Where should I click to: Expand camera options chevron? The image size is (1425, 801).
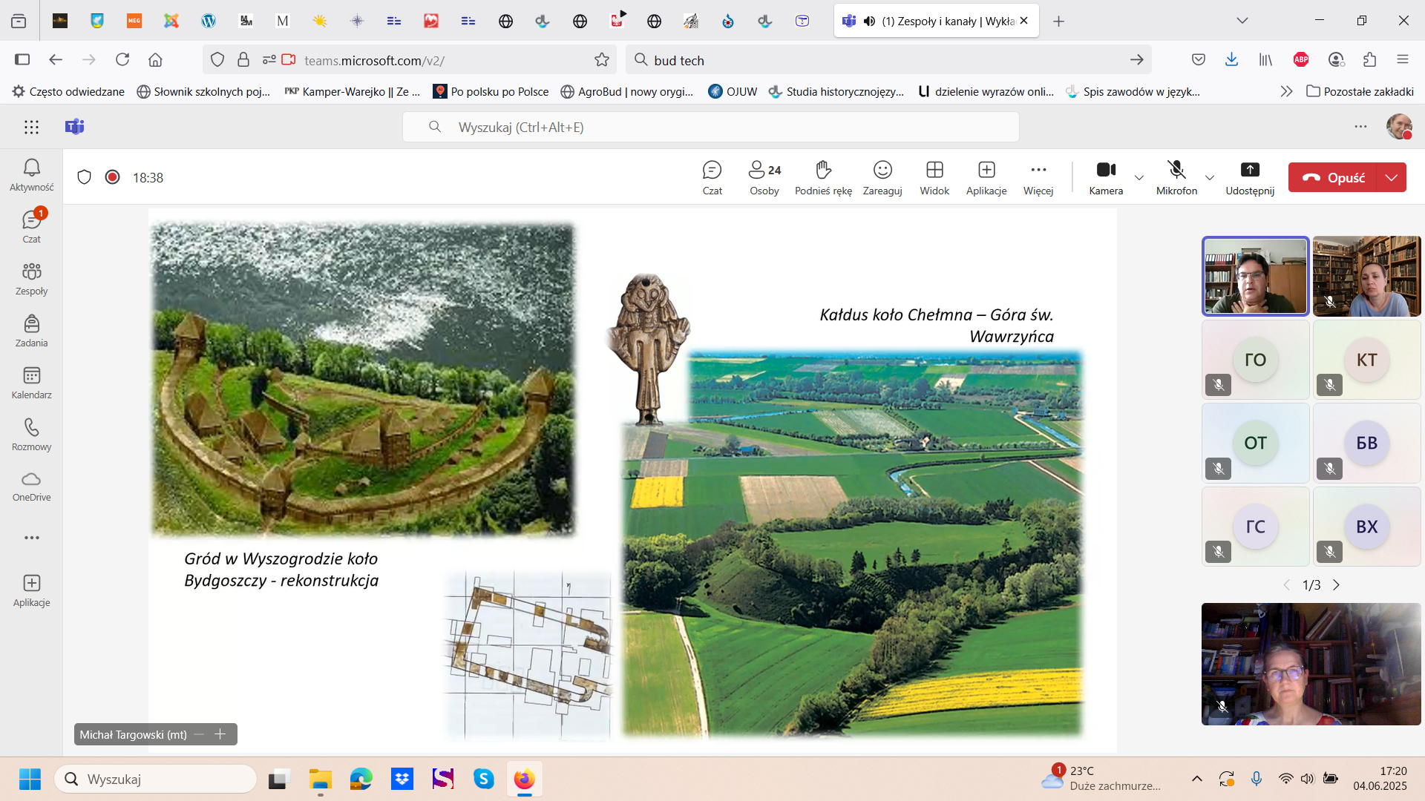(x=1139, y=177)
